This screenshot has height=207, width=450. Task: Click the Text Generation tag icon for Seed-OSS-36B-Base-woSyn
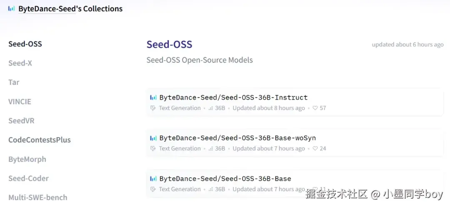(x=153, y=149)
